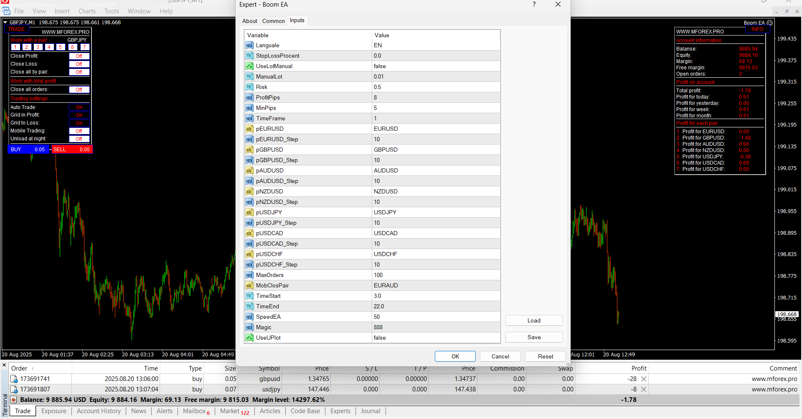Open the UseUPlot false value dropdown
This screenshot has width=802, height=419.
[436, 338]
